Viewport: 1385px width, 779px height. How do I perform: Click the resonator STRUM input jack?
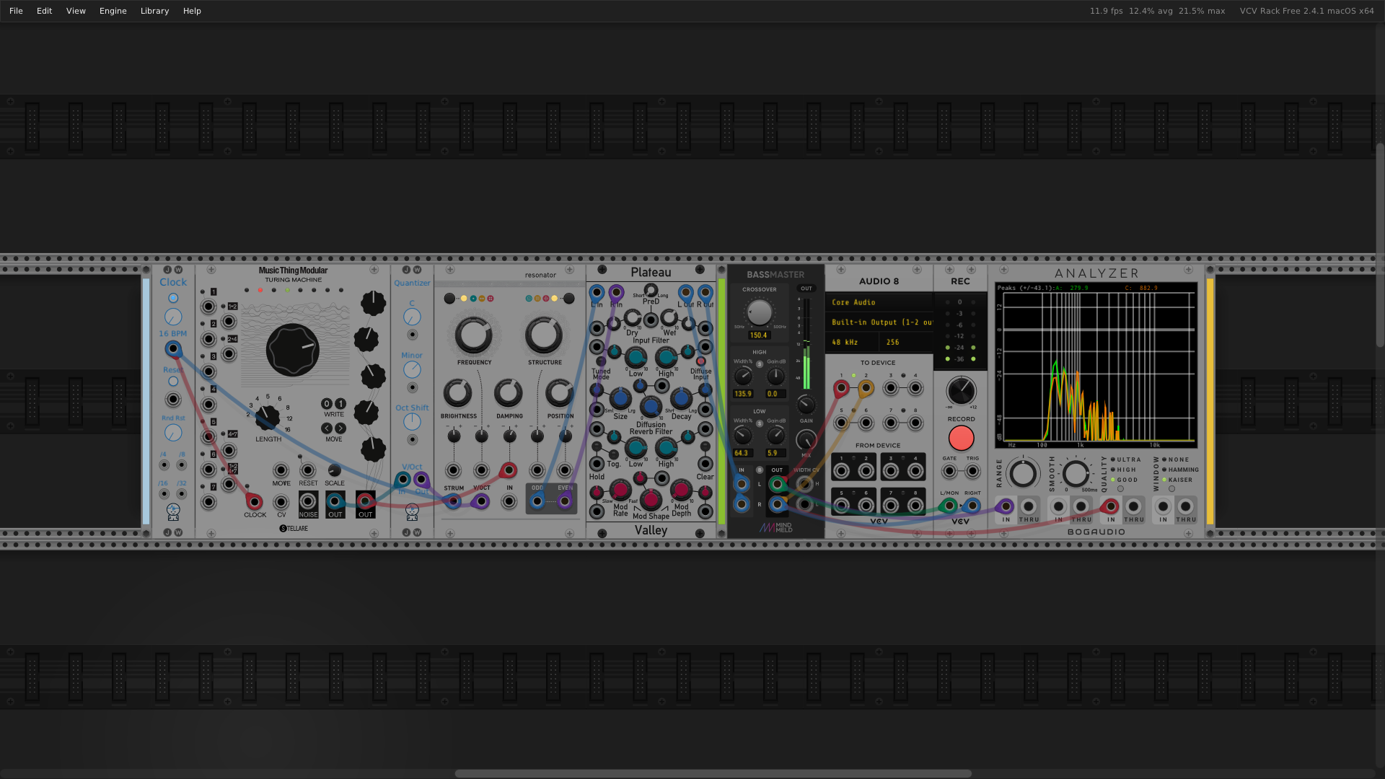point(453,501)
